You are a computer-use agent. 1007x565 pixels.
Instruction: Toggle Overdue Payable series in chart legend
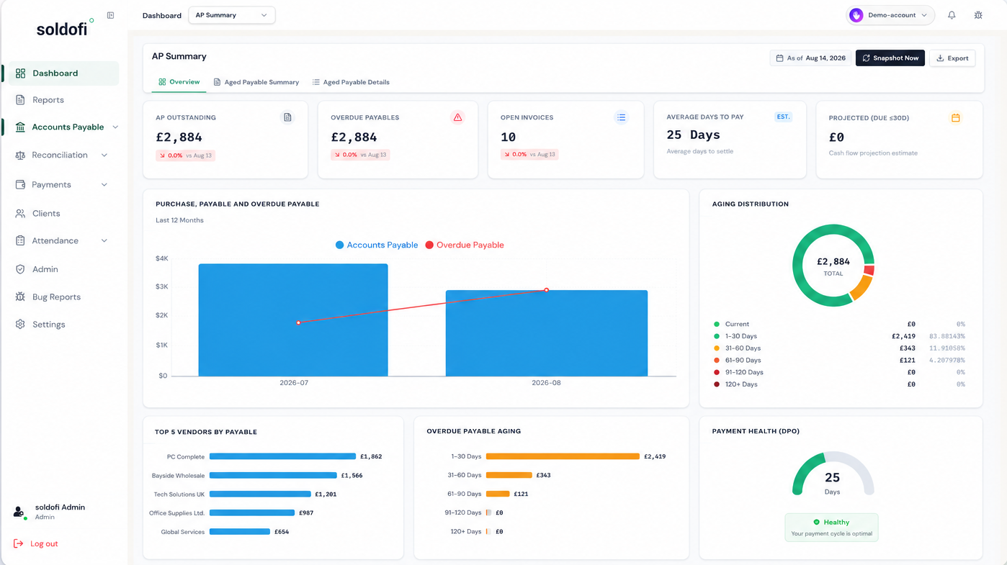[x=465, y=245]
